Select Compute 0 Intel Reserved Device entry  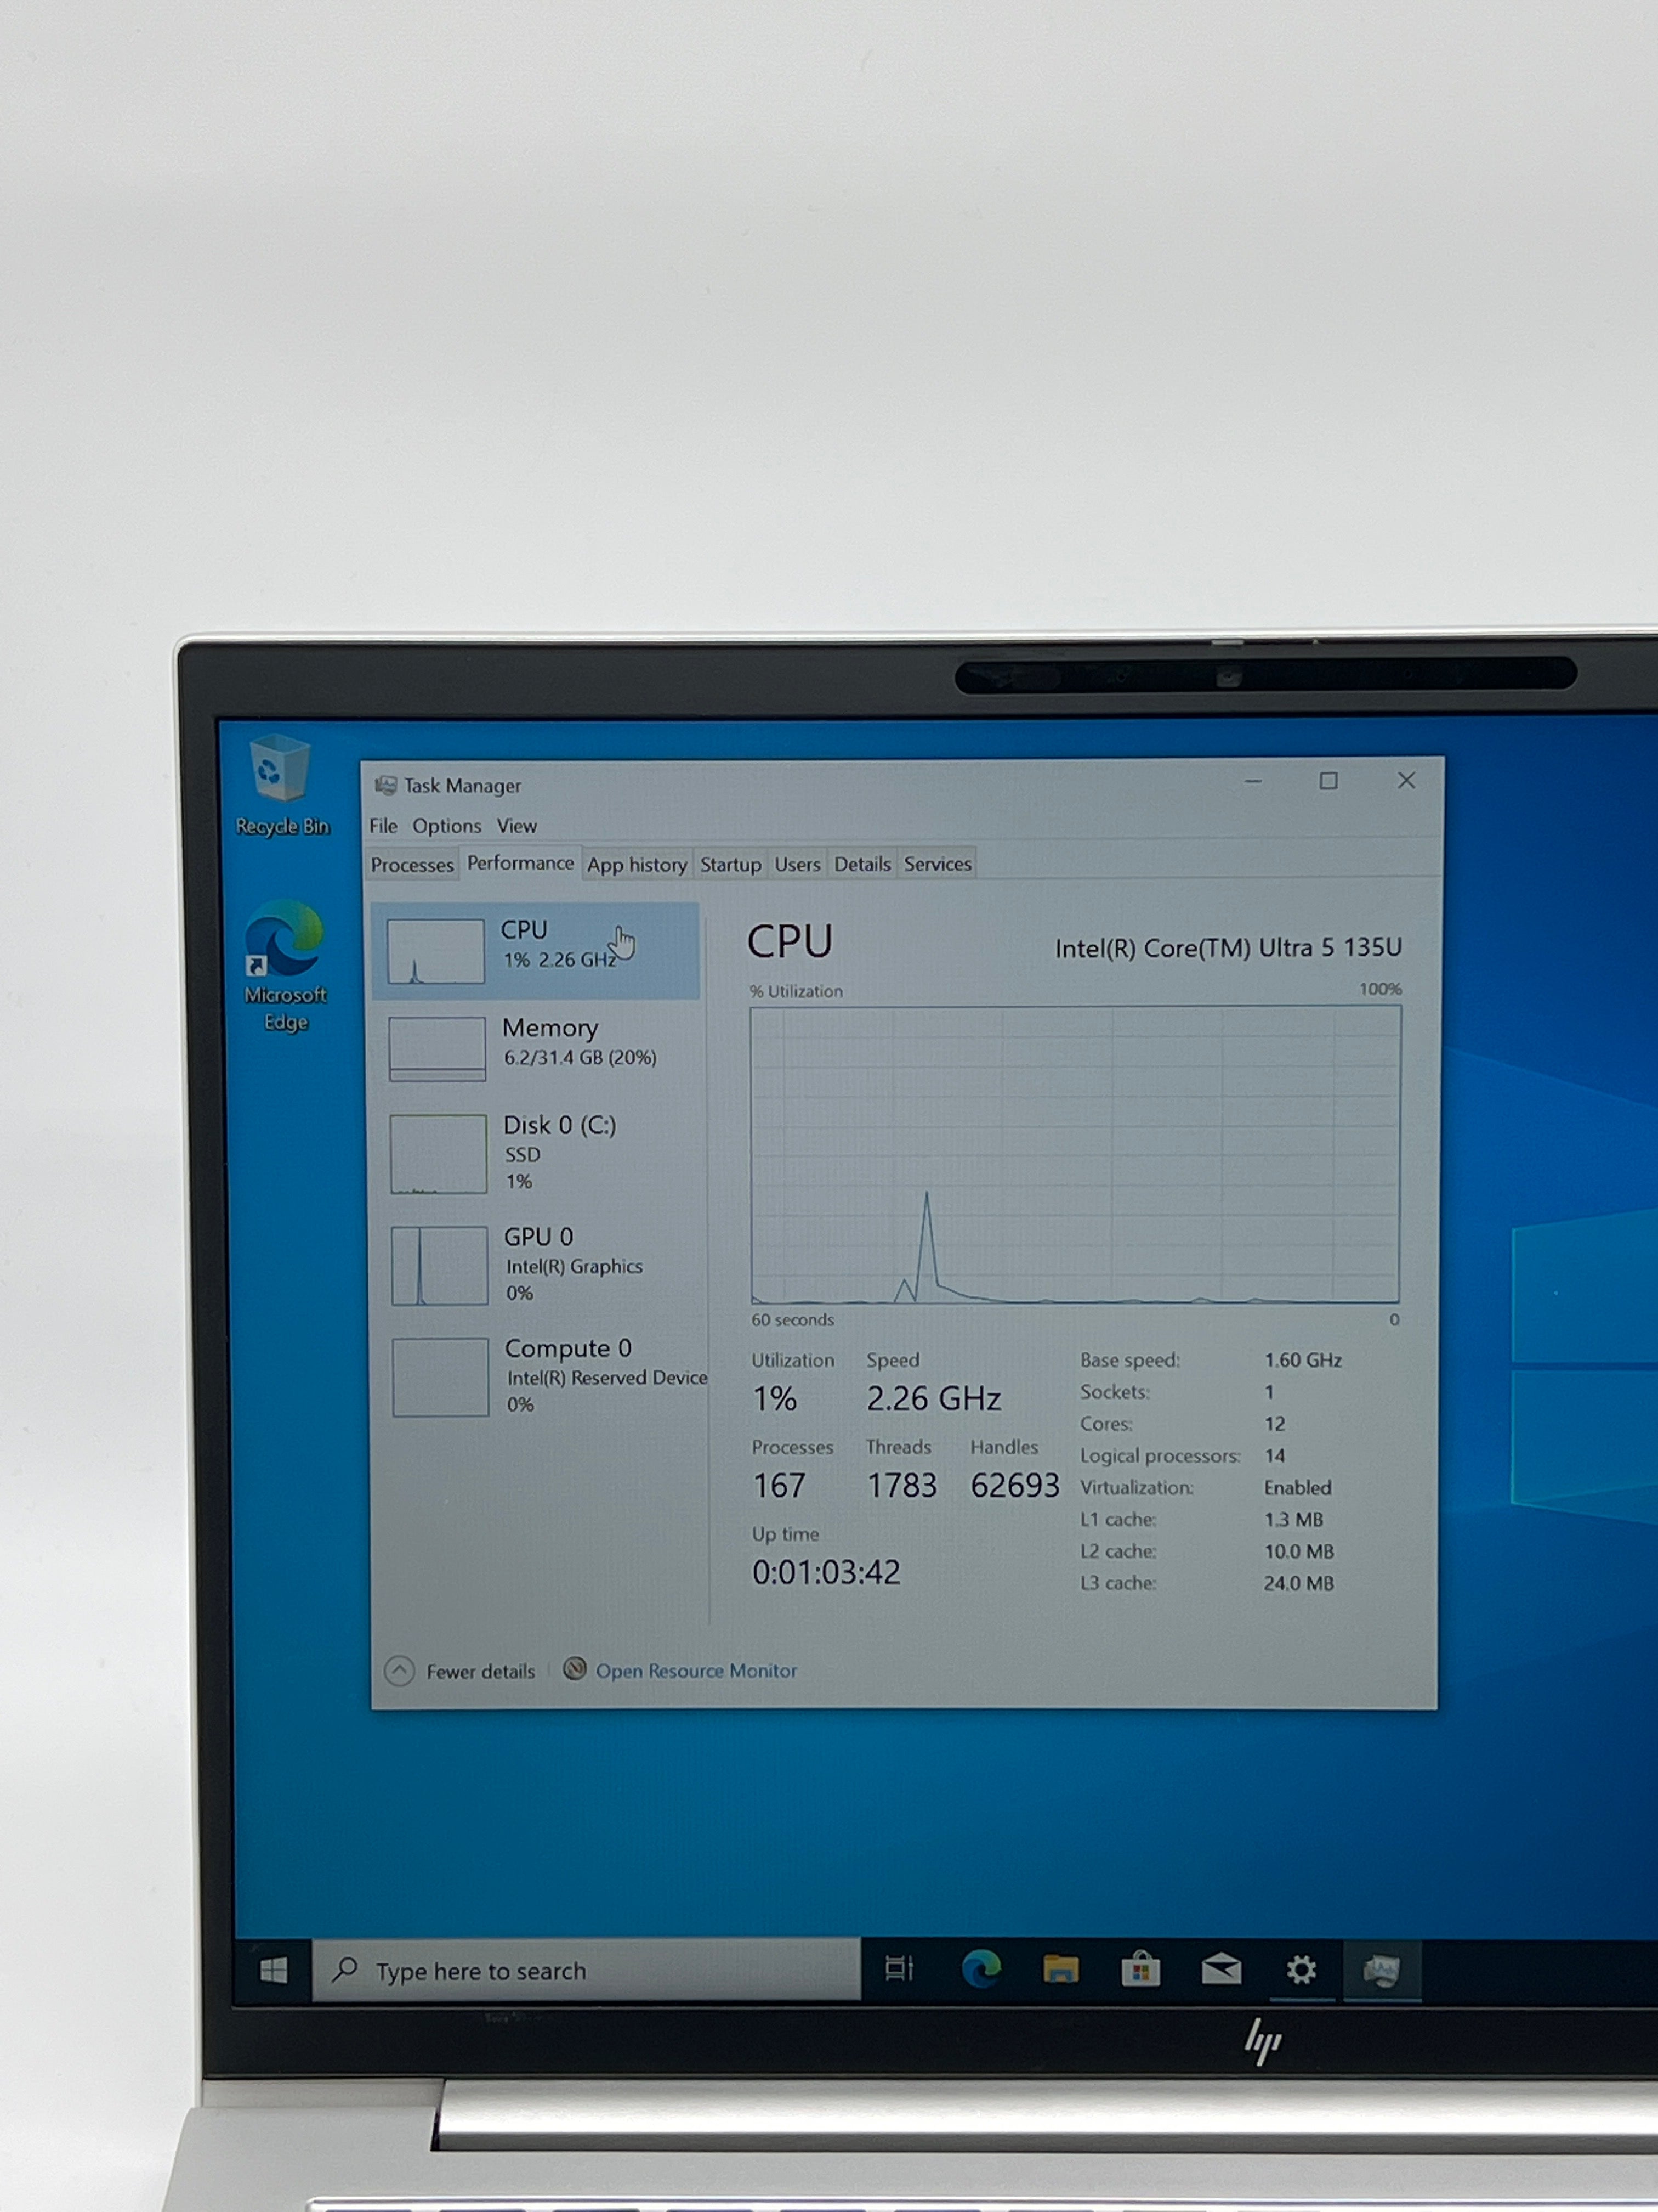[540, 1376]
